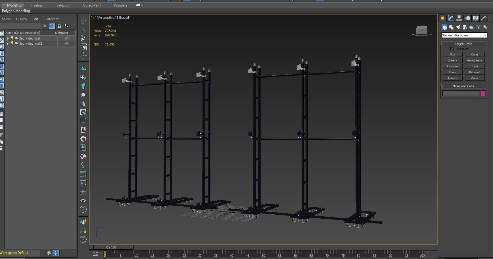Switch to the Populate ribbon tab
The height and width of the screenshot is (259, 493).
coord(120,5)
